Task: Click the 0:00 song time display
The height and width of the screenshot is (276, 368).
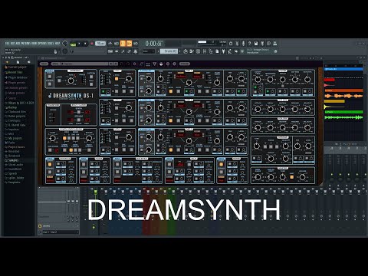Action: click(153, 44)
